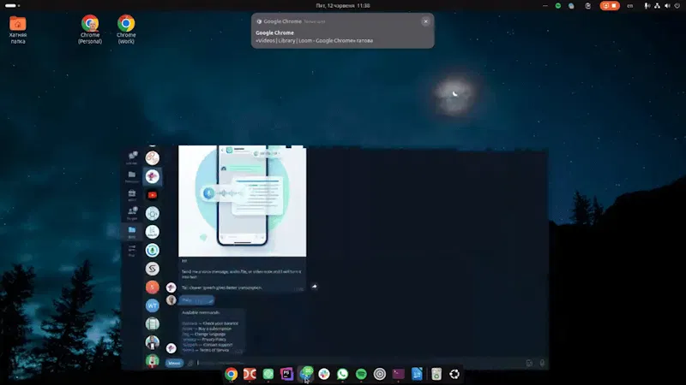Open the 'WT' avatar chat
Screen dimensions: 686x385
click(153, 305)
